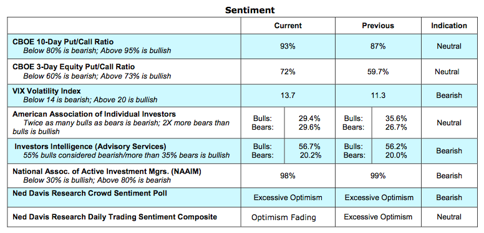The width and height of the screenshot is (484, 233).
Task: Click the VIX current value 13.7
Action: click(x=288, y=95)
